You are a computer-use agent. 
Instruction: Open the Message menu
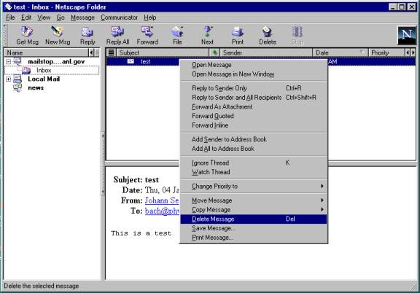[x=82, y=17]
